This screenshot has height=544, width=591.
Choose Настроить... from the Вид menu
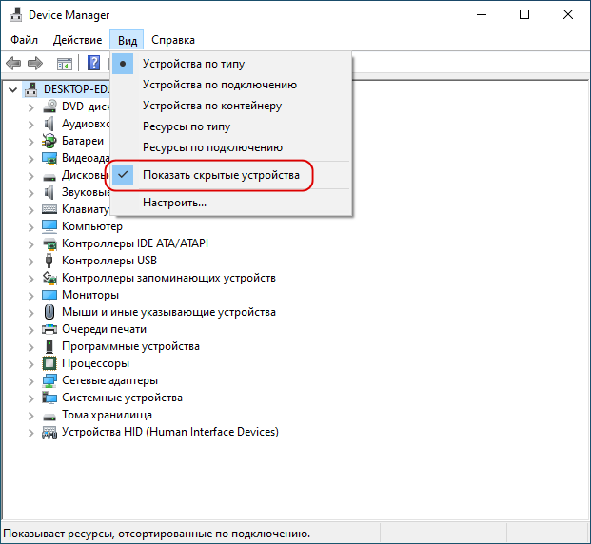pos(232,203)
